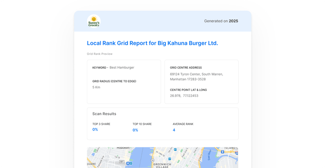Image resolution: width=326 pixels, height=168 pixels.
Task: Click the 'Scan Results' heading
Action: [x=104, y=114]
